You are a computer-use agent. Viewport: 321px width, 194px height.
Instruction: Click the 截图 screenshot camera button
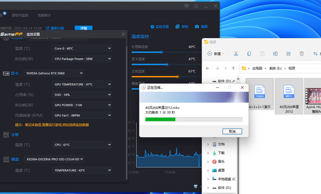201,26
